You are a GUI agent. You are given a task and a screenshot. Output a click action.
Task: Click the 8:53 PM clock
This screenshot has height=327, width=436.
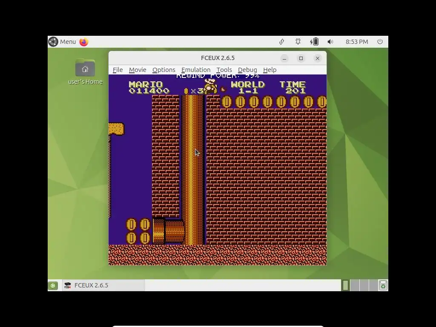pyautogui.click(x=357, y=42)
